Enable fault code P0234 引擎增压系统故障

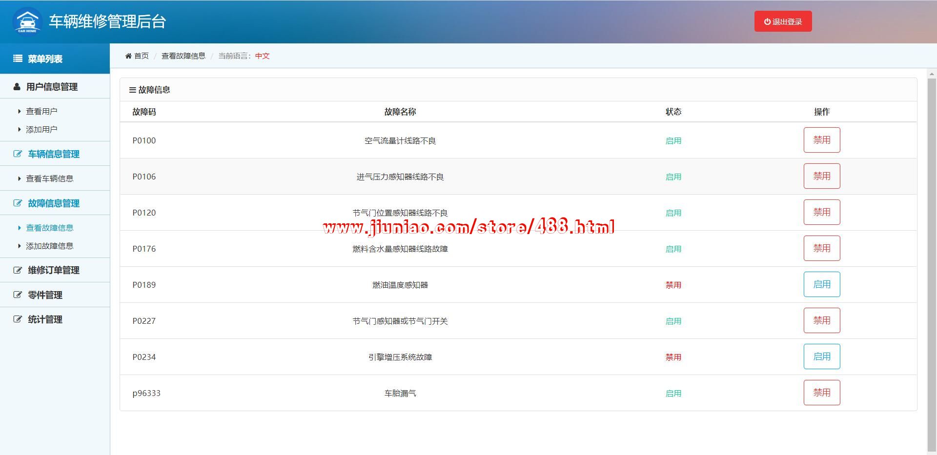(821, 356)
